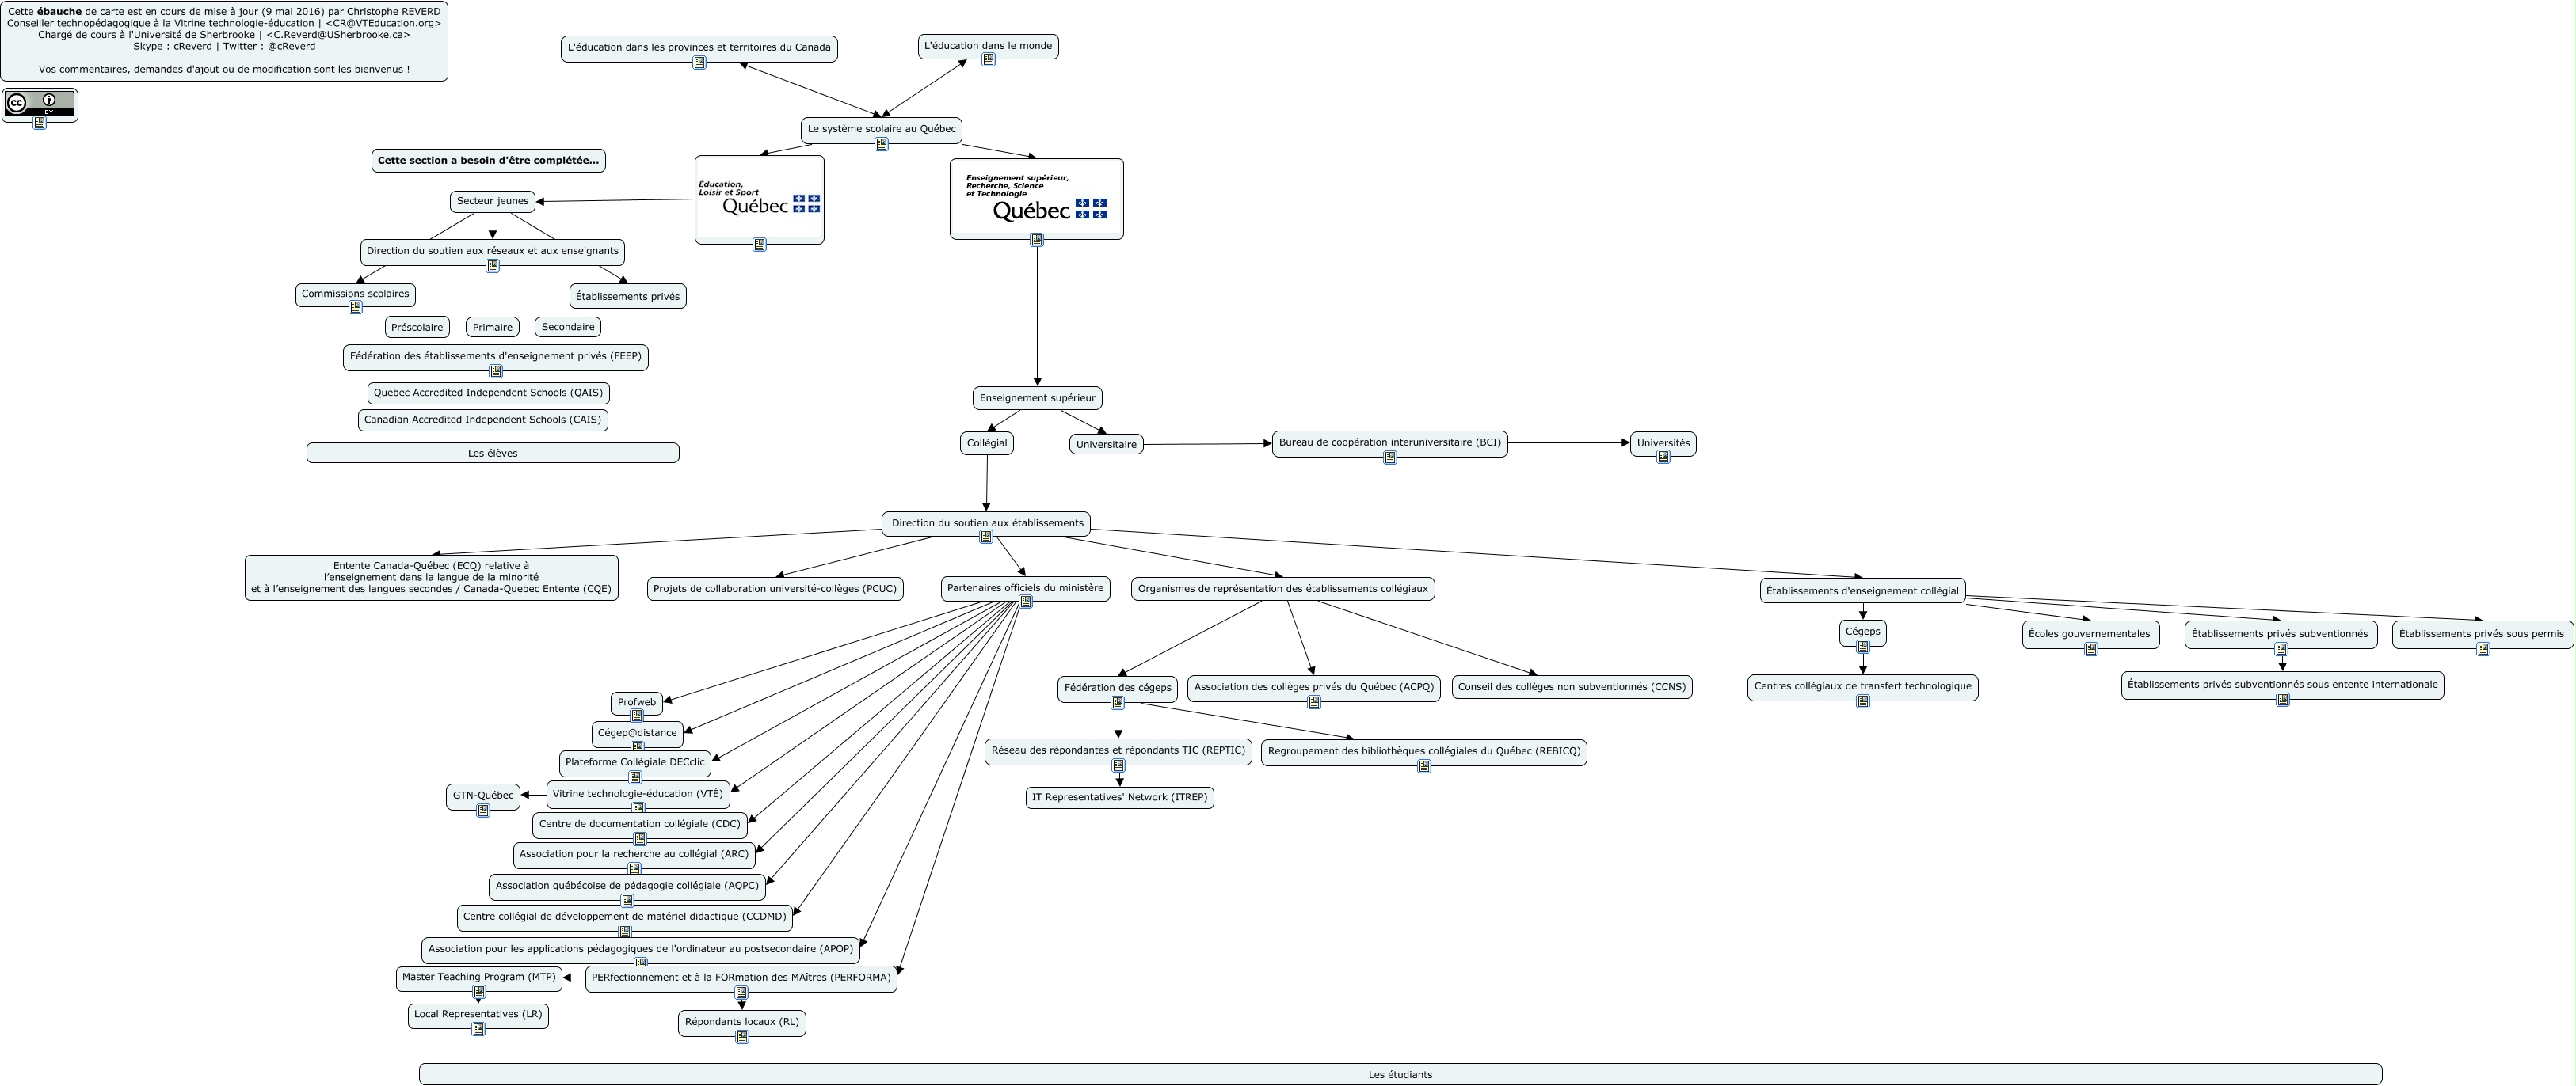This screenshot has height=1086, width=2576.
Task: Click resource icon under Cégeps node
Action: [1863, 647]
